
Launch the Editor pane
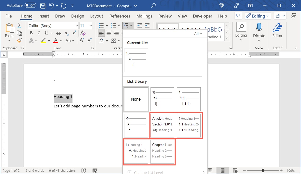tap(277, 30)
